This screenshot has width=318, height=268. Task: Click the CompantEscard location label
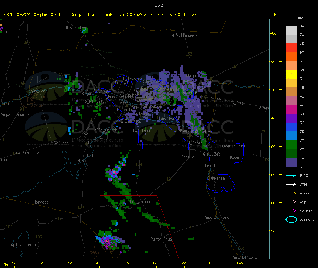(232, 145)
